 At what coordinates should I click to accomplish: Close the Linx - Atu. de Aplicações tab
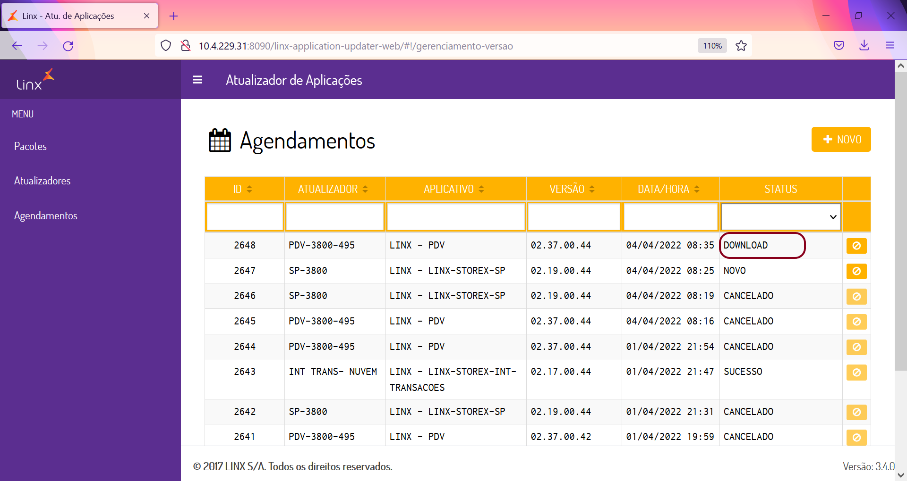146,16
